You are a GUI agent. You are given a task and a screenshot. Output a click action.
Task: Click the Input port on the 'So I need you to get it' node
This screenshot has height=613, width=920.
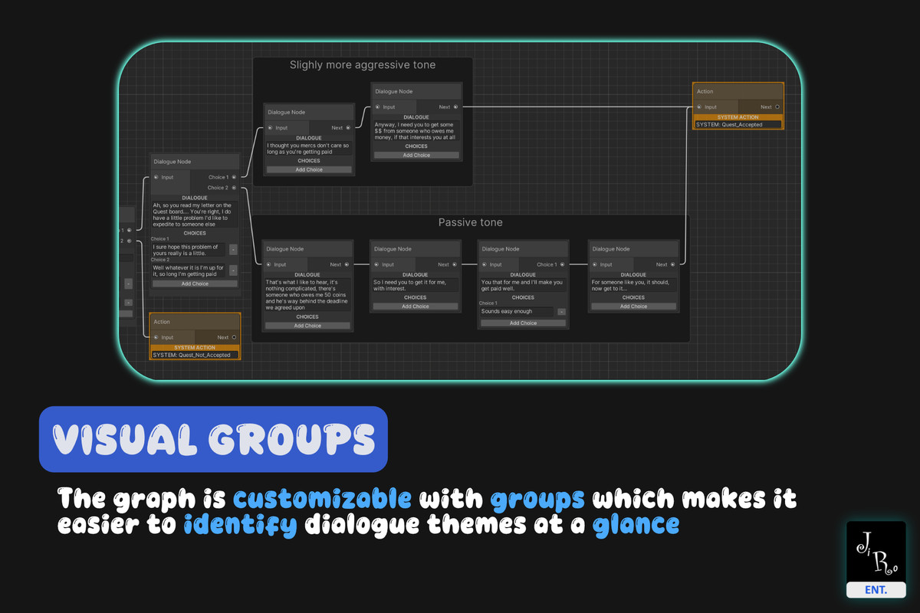point(378,264)
